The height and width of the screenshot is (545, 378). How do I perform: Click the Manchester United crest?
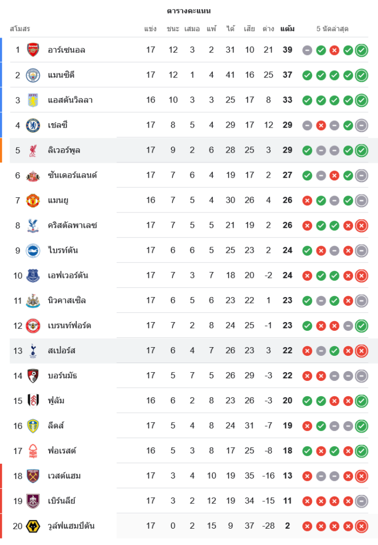pos(33,201)
